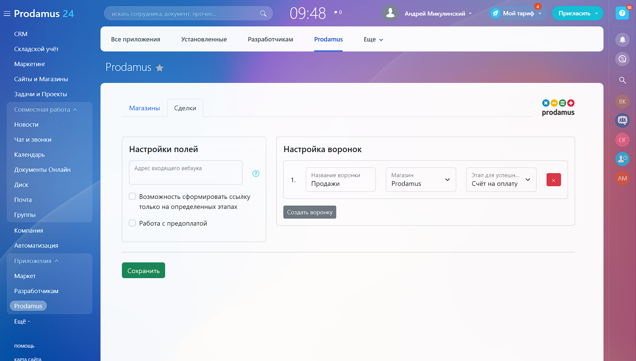Click the search icon in right sidebar

pos(622,80)
